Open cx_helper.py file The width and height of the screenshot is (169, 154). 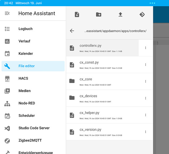click(x=102, y=115)
